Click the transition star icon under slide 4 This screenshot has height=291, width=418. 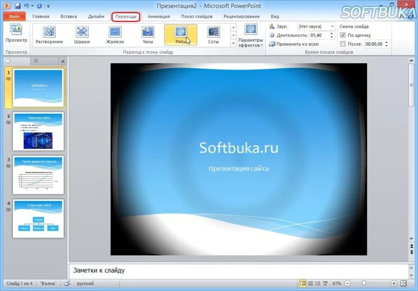(8, 209)
